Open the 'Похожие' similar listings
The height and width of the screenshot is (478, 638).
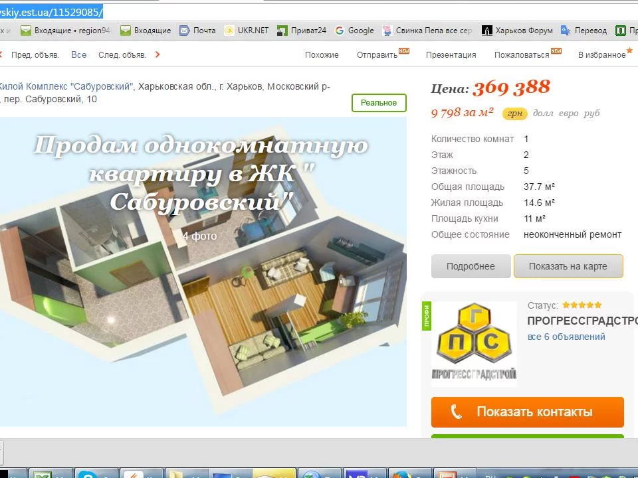point(322,55)
